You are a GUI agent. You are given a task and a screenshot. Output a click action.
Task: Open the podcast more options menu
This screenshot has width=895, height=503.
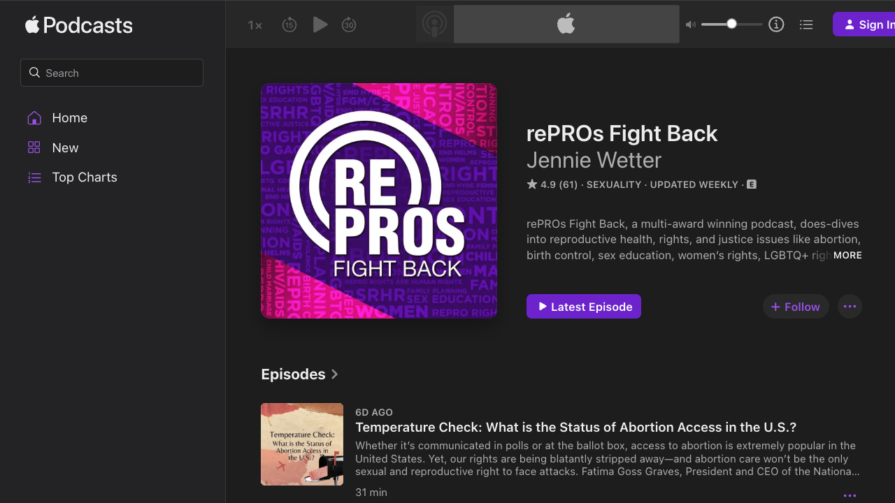850,307
